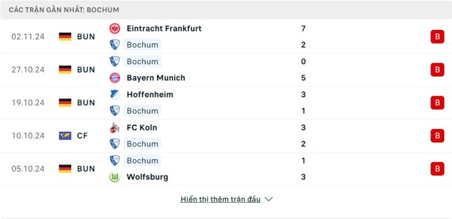Viewport: 452px width, 219px height.
Task: Click the Các trận gần nhất: Bochum header
Action: (64, 10)
